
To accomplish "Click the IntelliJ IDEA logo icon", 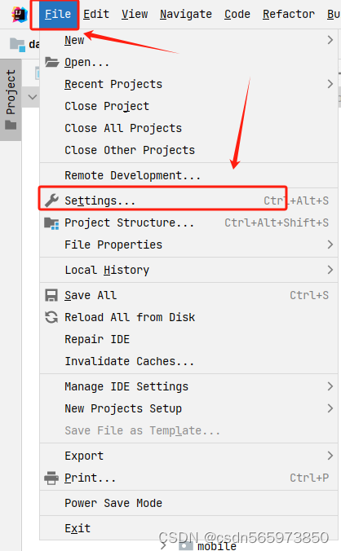I will coord(20,15).
